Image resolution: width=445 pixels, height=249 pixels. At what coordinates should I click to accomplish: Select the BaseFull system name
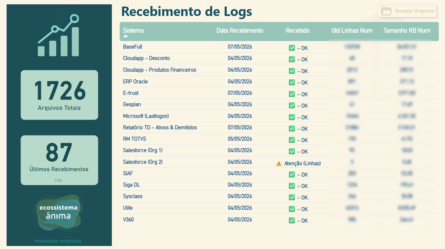(133, 47)
